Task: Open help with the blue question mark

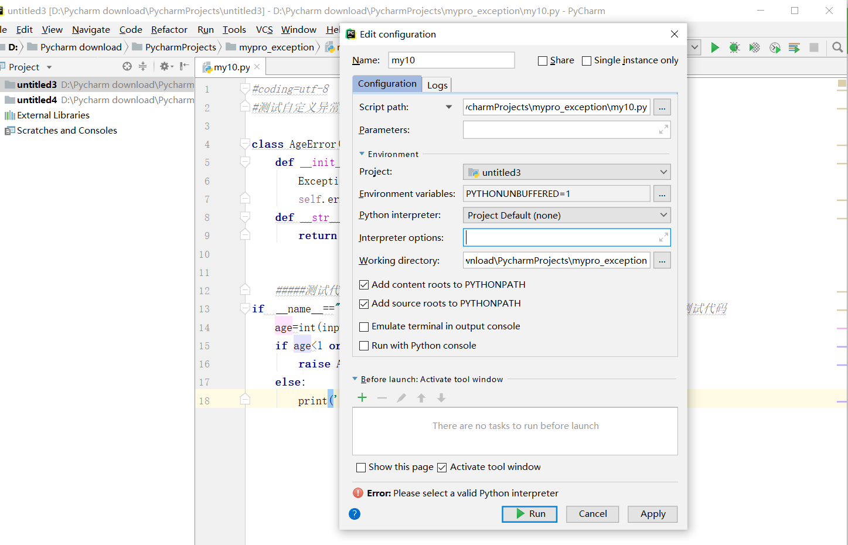Action: 355,514
